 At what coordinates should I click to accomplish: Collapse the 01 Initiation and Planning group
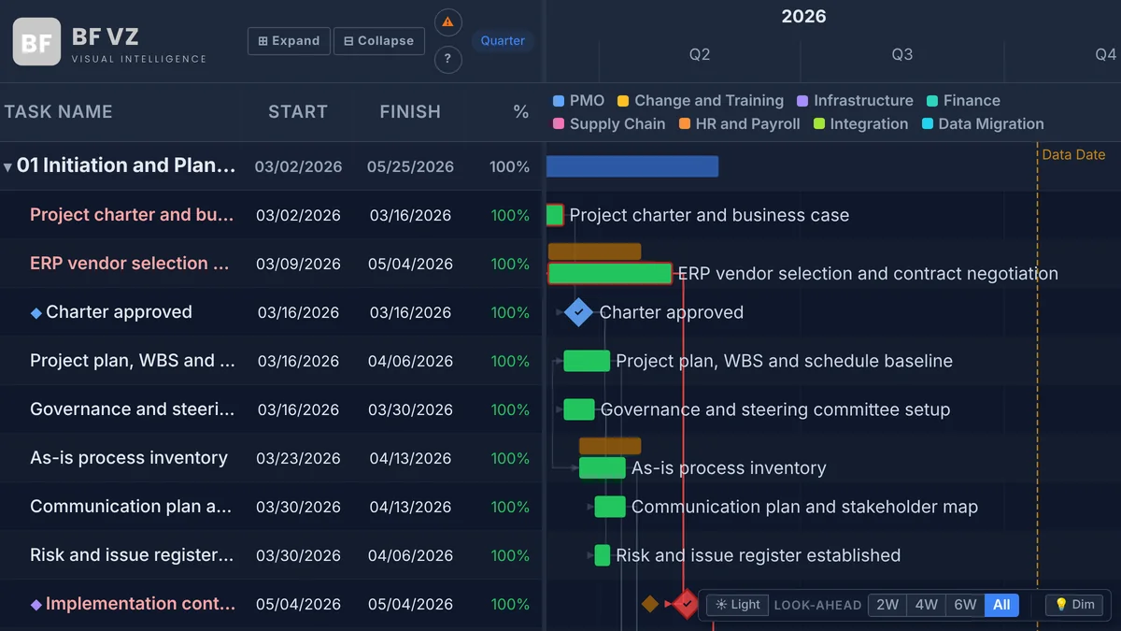click(x=8, y=167)
